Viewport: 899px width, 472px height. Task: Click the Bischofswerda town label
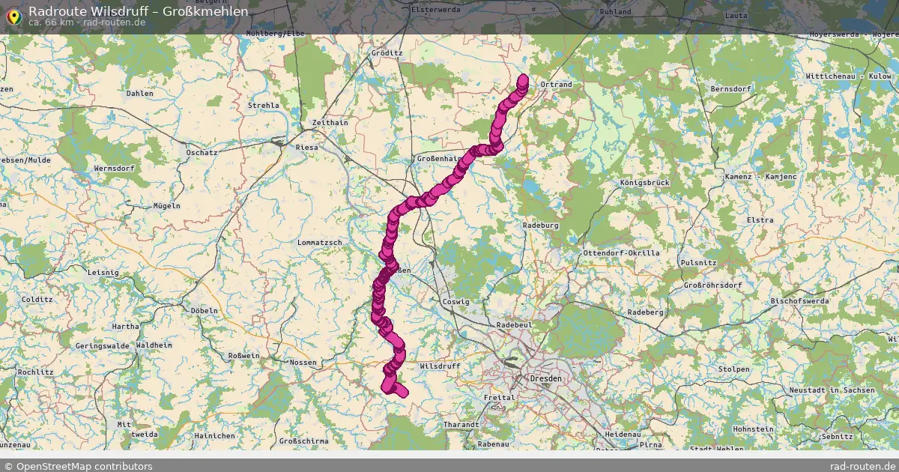click(799, 301)
